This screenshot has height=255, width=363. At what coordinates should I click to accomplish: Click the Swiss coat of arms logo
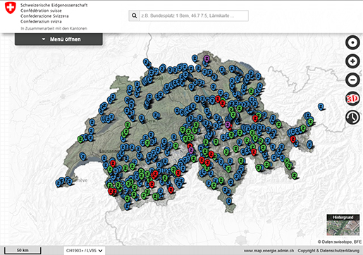point(11,8)
